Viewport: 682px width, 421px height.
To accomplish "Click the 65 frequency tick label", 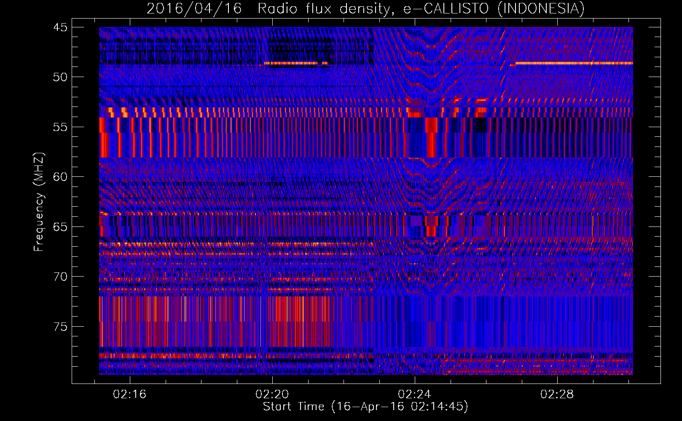I will pyautogui.click(x=60, y=227).
